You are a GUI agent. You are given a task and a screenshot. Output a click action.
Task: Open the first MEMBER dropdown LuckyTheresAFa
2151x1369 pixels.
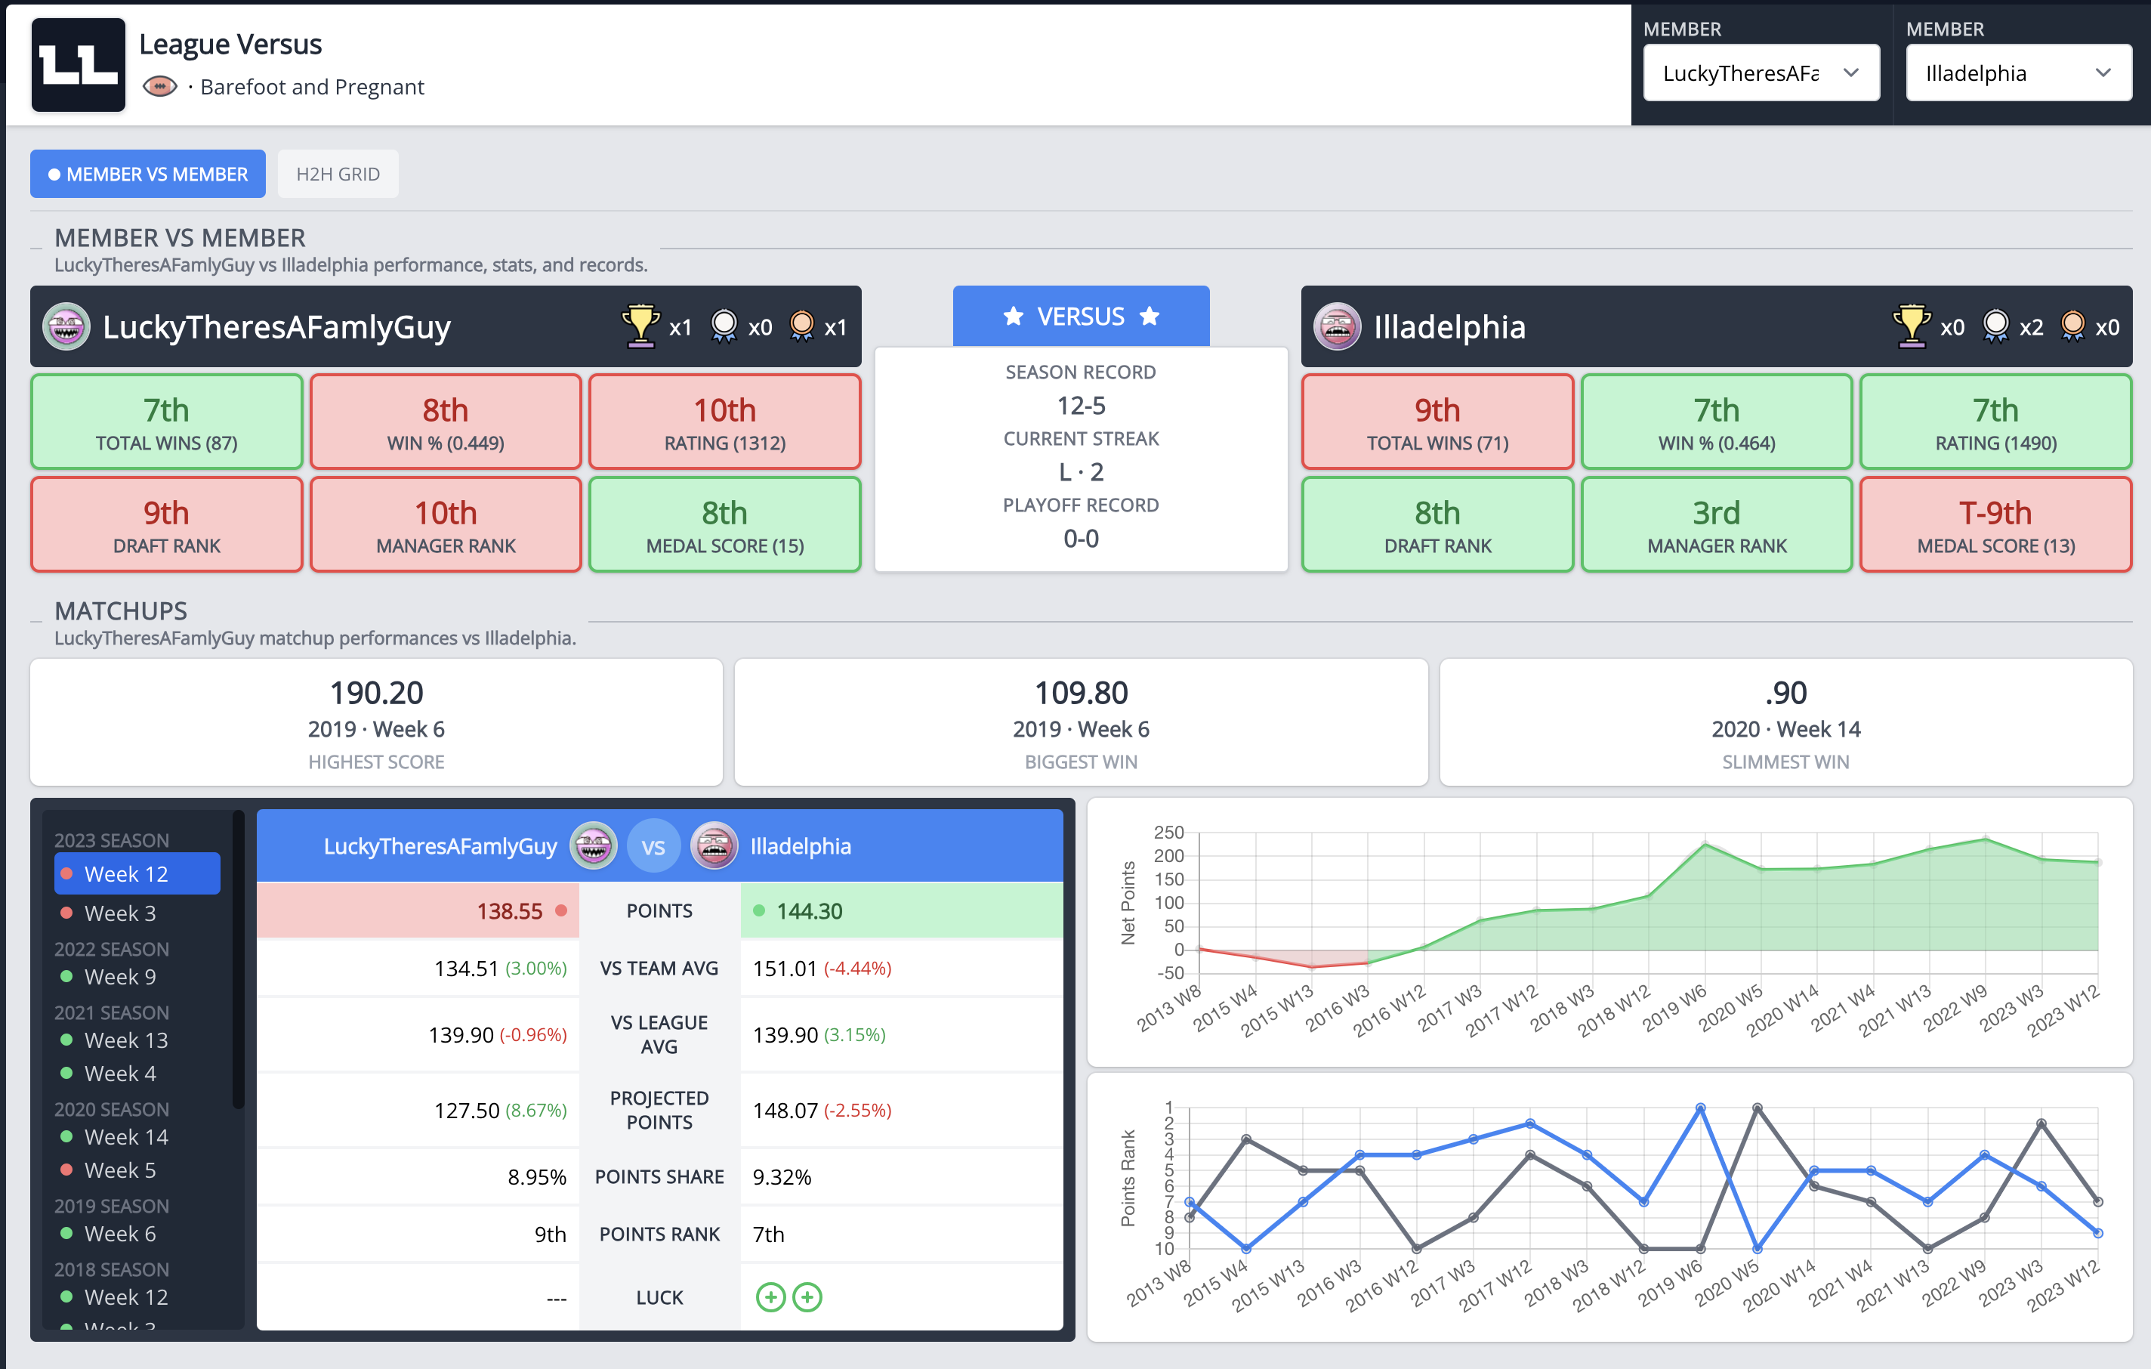1761,73
